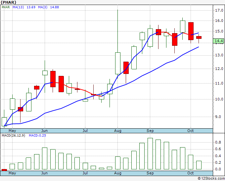This screenshot has height=181, width=225.
Task: Click the 10.0 price axis label
Action: (219, 99)
